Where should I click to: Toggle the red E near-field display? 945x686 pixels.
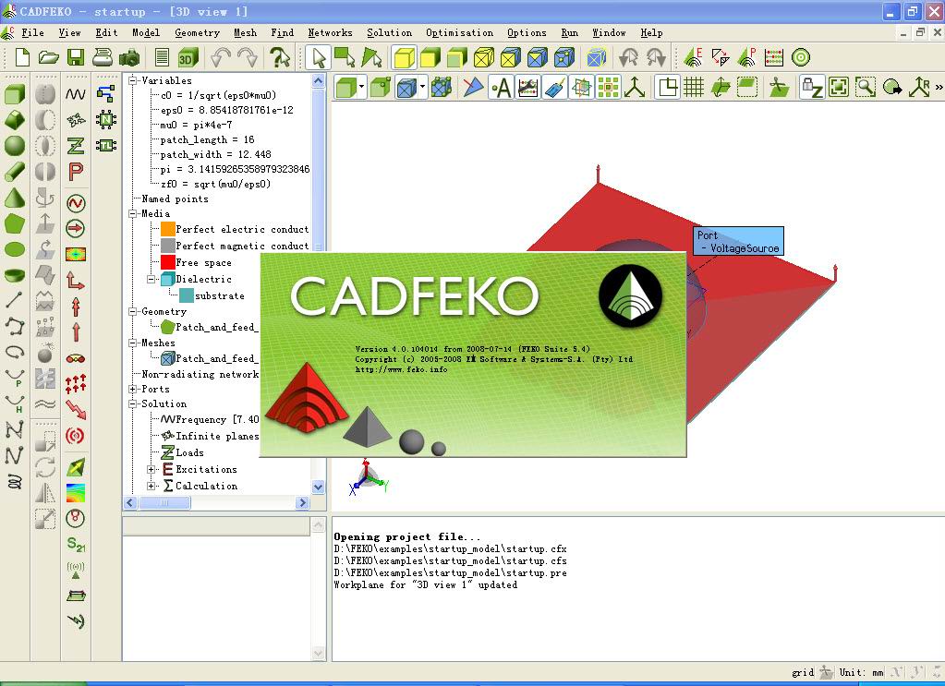pyautogui.click(x=693, y=58)
